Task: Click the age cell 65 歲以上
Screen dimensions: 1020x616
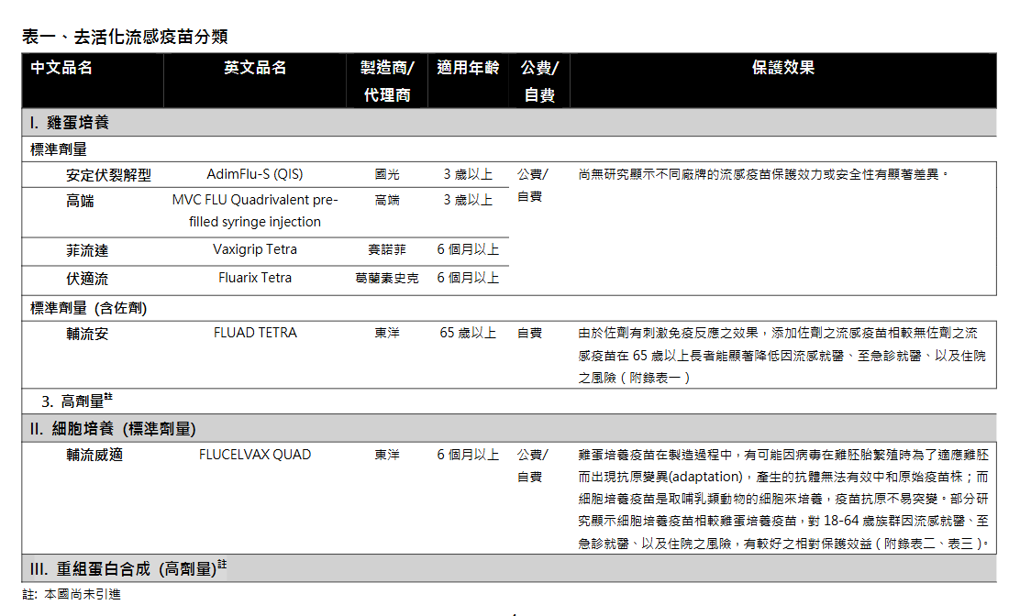Action: (468, 333)
